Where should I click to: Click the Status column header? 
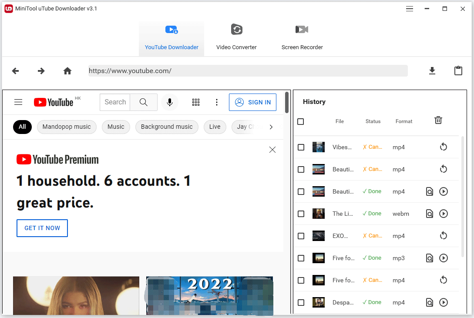coord(373,121)
